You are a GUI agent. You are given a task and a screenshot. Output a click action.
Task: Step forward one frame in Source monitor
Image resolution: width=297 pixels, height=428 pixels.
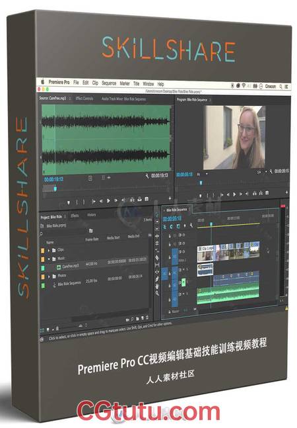[115, 200]
